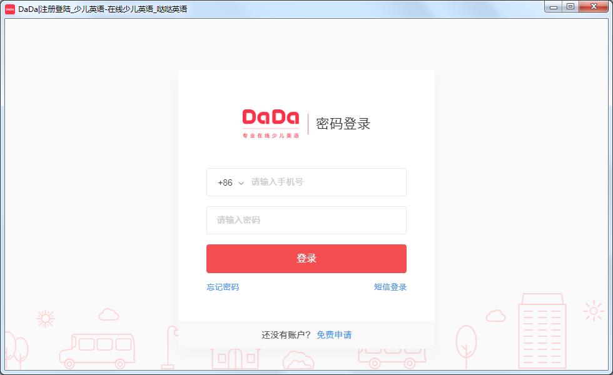This screenshot has height=375, width=613.
Task: Click the cloud illustration above the bus
Action: point(109,314)
